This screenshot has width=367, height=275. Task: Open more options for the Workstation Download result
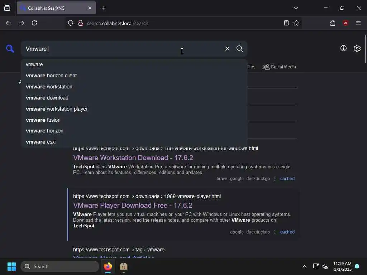click(275, 179)
